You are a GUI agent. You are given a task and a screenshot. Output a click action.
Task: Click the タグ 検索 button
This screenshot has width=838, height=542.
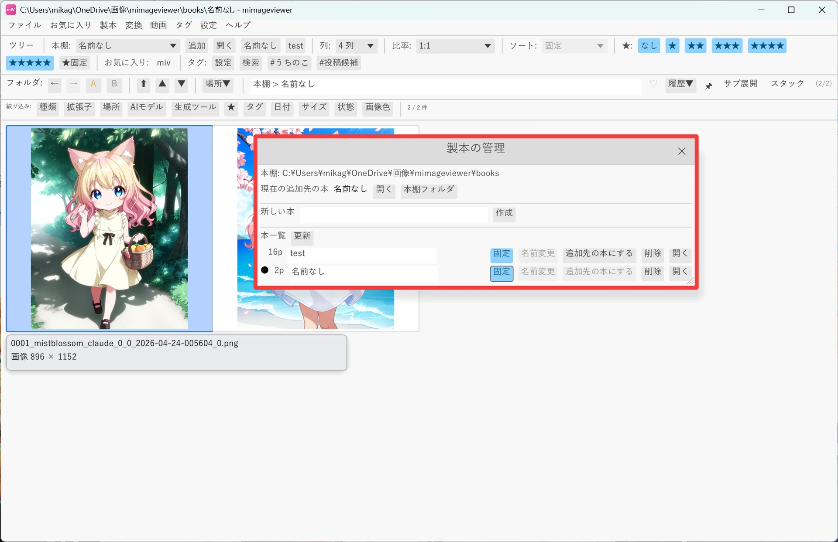coord(251,63)
